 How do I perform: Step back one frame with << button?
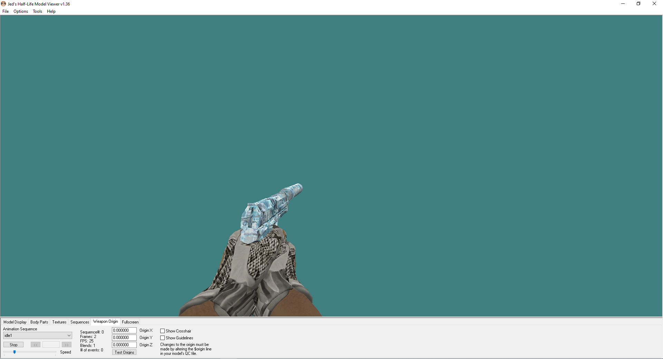36,345
